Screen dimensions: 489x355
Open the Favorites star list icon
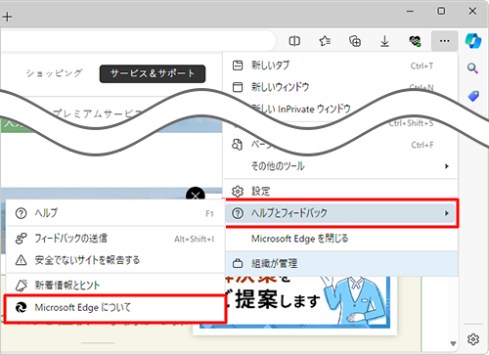click(325, 41)
